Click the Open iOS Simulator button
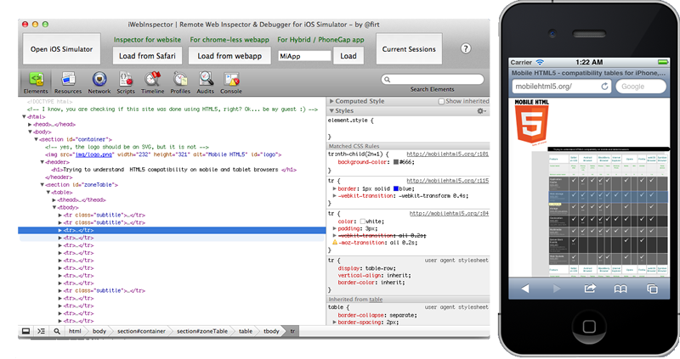 pos(61,49)
